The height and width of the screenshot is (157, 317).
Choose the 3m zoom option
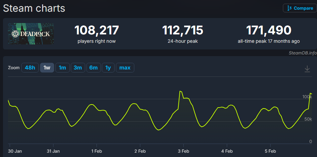pos(78,68)
